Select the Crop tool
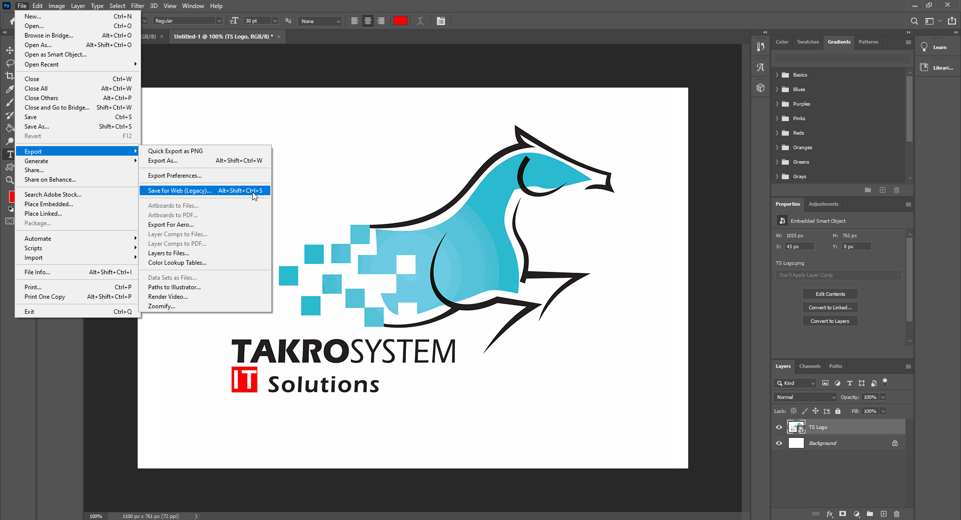 (x=10, y=76)
